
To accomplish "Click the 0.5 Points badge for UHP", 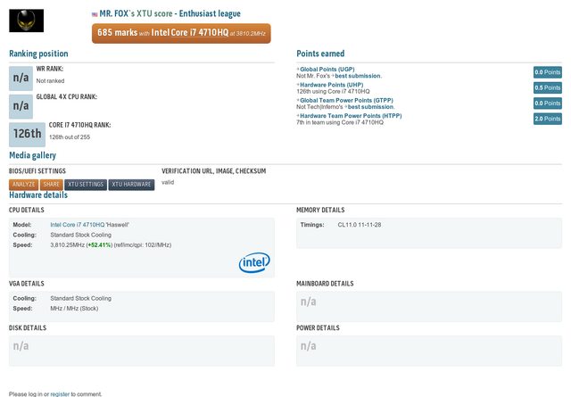I will 547,87.
